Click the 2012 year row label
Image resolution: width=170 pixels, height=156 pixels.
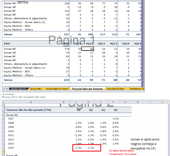[11, 140]
